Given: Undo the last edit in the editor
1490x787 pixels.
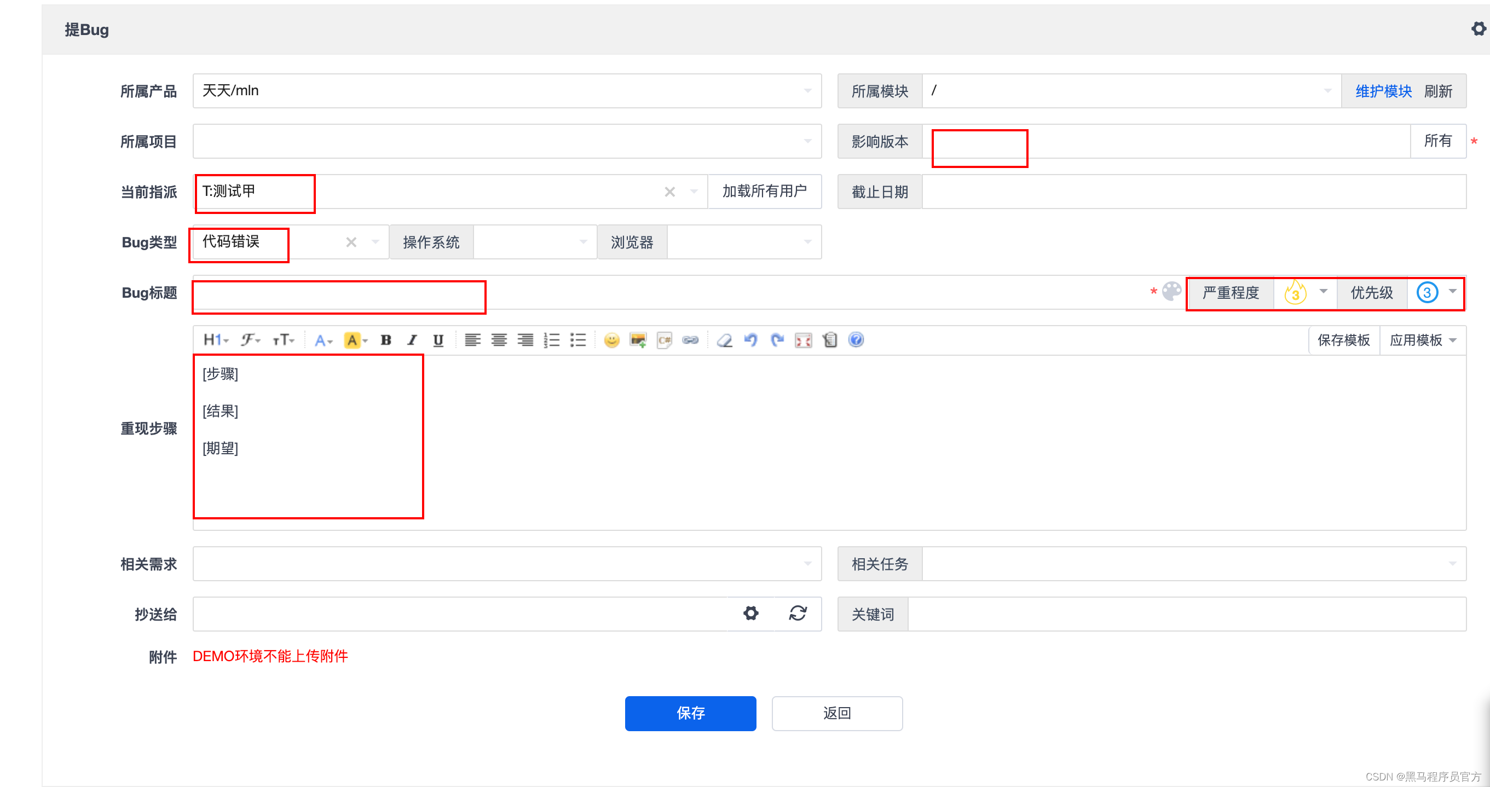Looking at the screenshot, I should click(751, 340).
